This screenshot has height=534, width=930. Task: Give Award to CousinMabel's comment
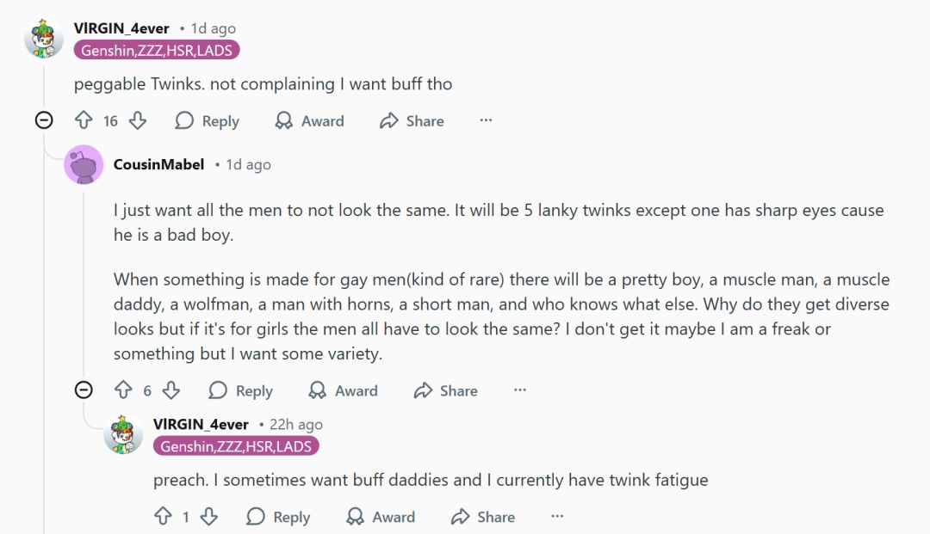pyautogui.click(x=343, y=390)
